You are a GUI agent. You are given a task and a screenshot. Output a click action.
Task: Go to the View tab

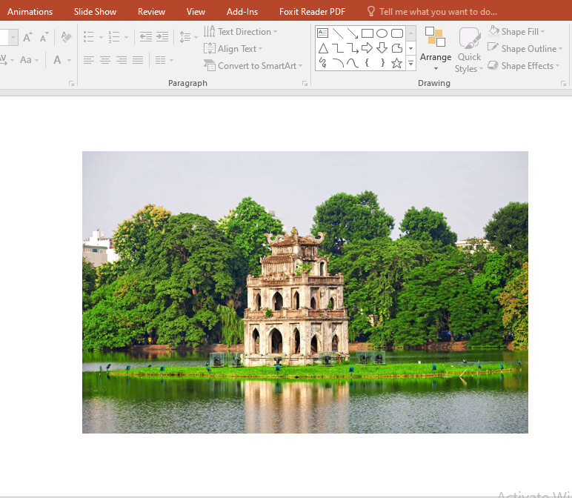[196, 12]
